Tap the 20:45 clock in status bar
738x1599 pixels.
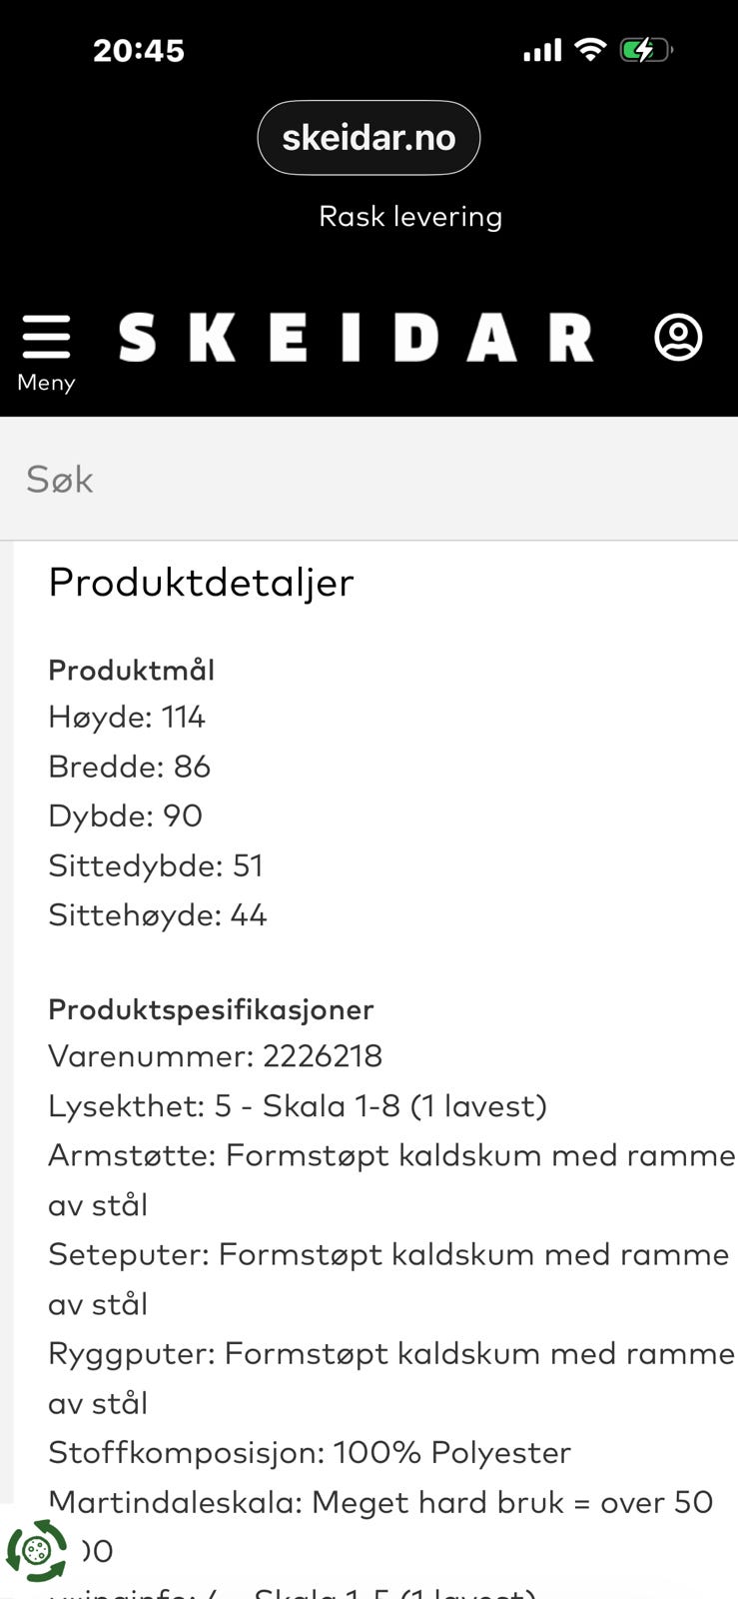(139, 51)
